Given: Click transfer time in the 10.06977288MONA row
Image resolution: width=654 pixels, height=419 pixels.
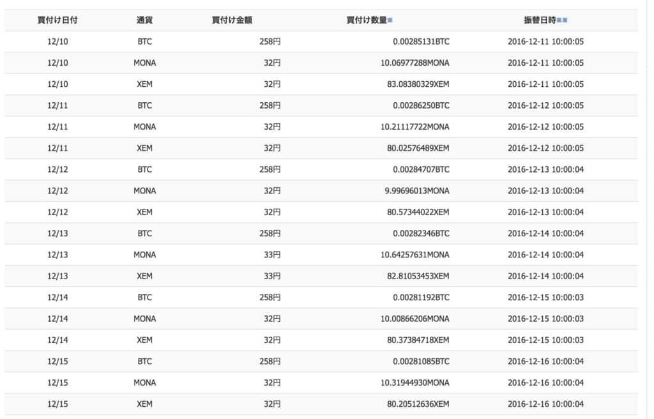Looking at the screenshot, I should coord(545,63).
